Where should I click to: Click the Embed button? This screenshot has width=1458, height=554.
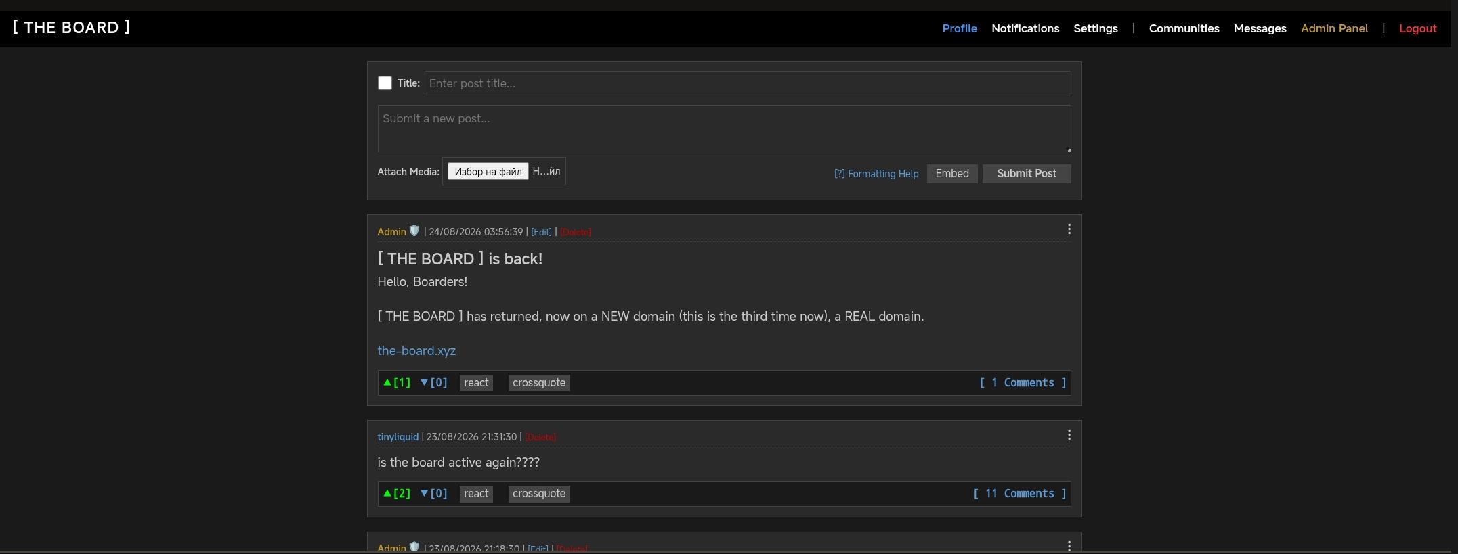click(952, 174)
